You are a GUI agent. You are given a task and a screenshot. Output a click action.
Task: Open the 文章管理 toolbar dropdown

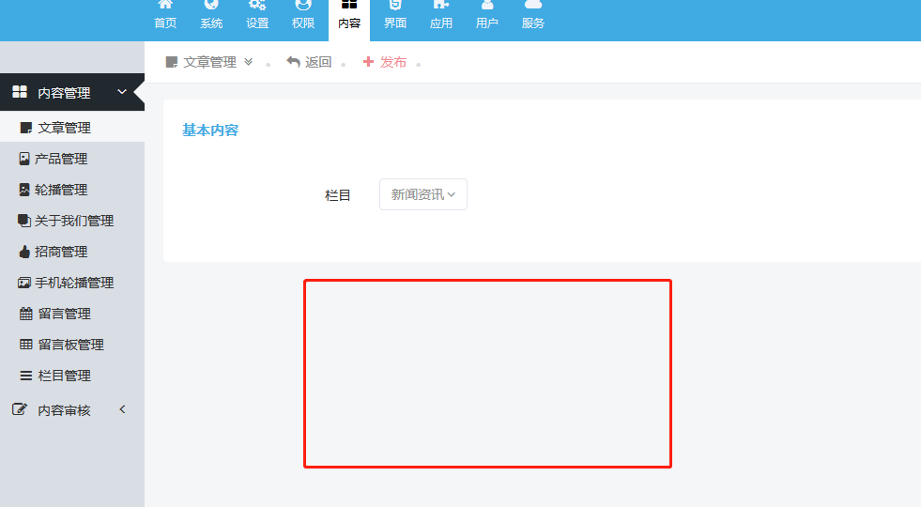(209, 62)
